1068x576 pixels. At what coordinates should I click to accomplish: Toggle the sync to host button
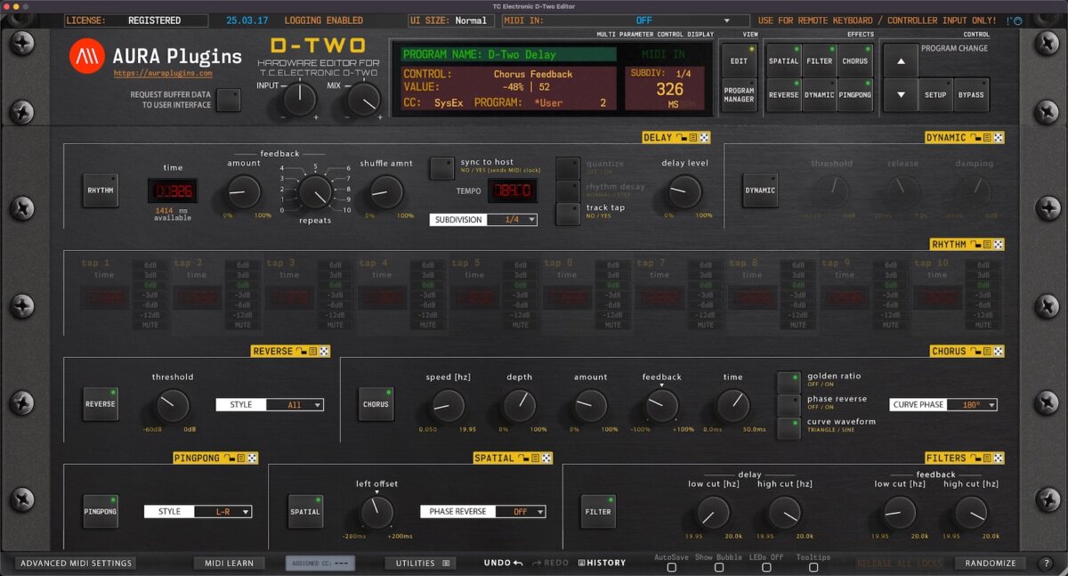click(x=441, y=168)
